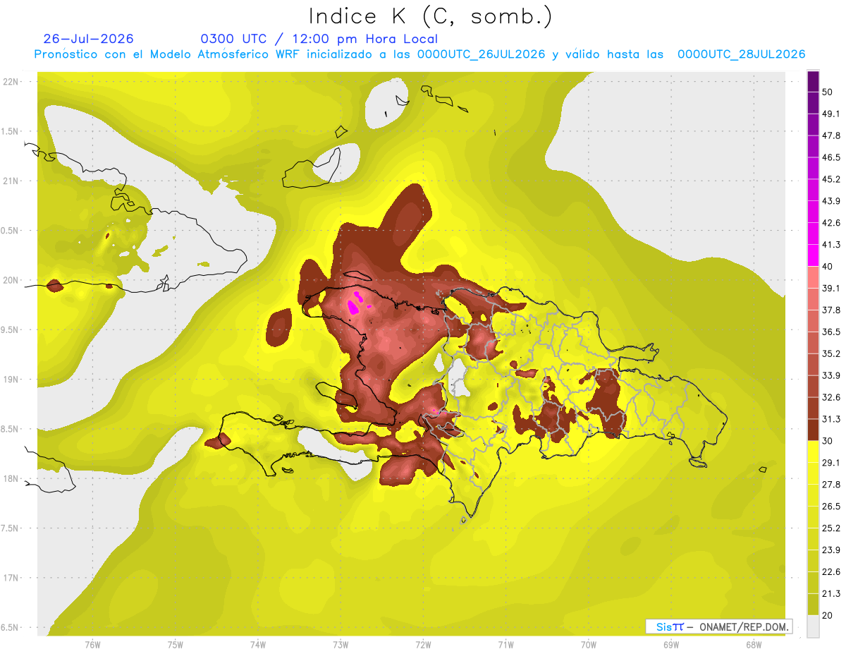Viewport: 846px width, 654px height.
Task: Click the legend value '43.9'
Action: click(831, 201)
